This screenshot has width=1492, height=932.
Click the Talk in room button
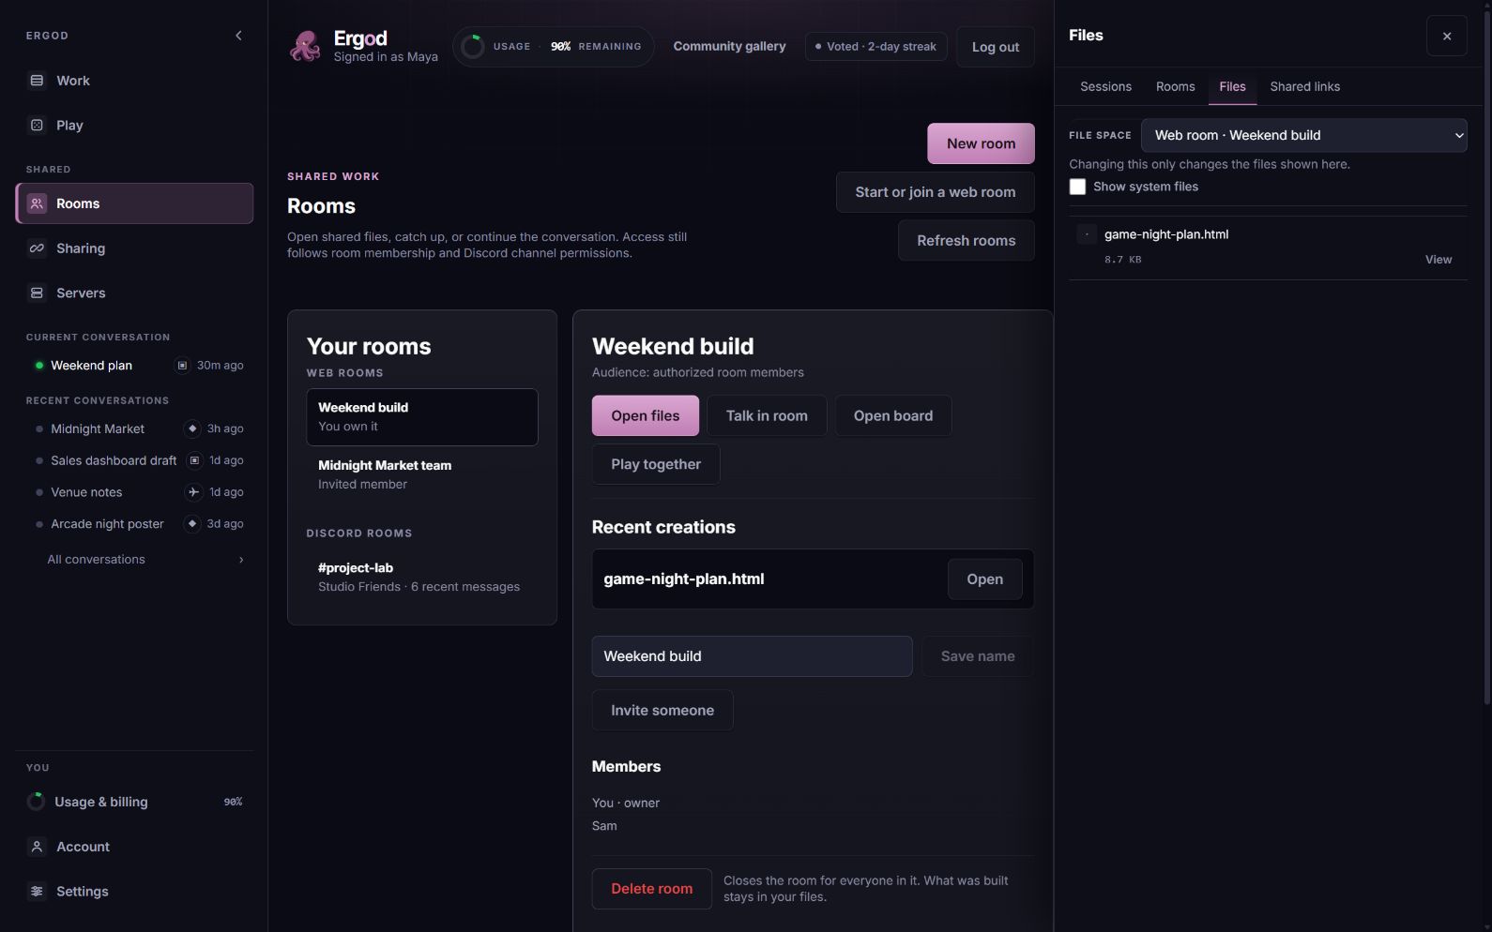point(767,416)
